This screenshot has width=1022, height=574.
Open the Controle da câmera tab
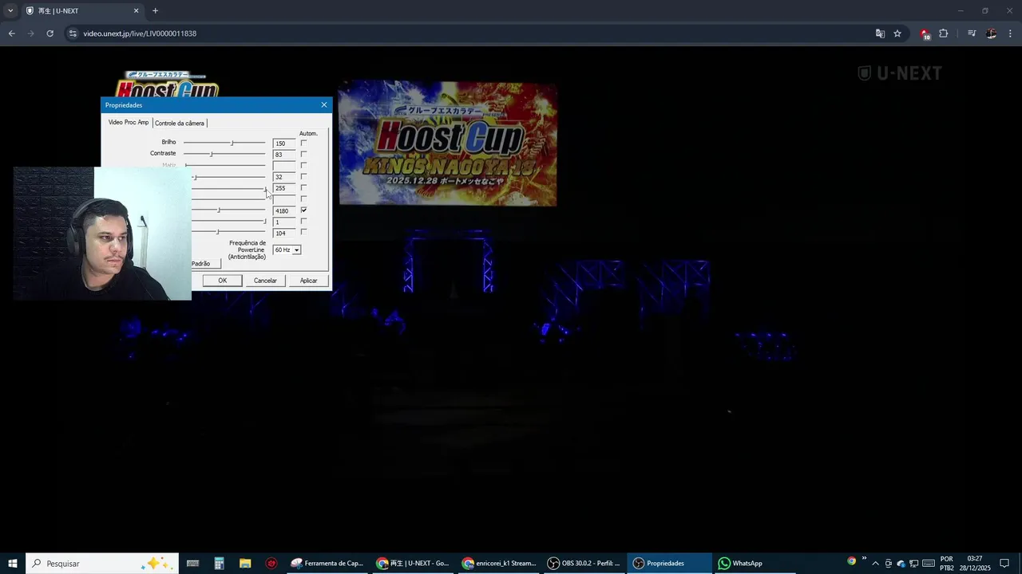click(x=180, y=123)
